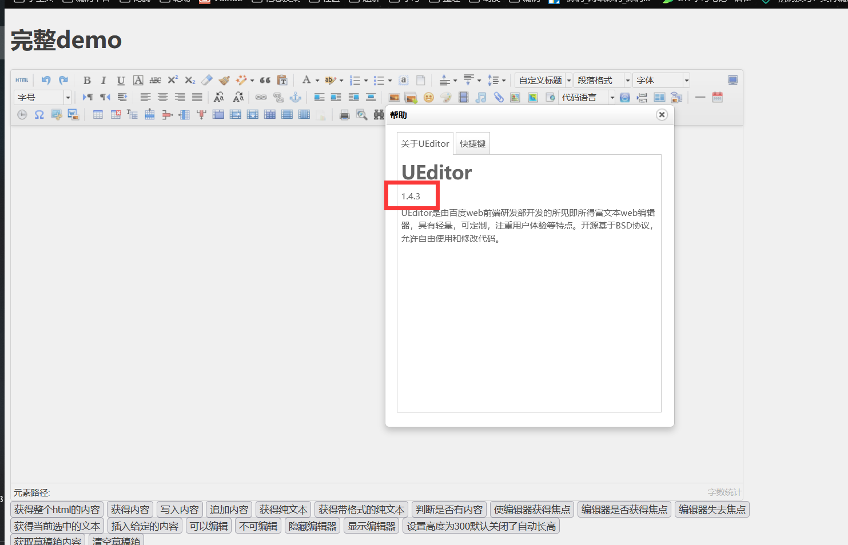Toggle the font border button
This screenshot has width=848, height=545.
(x=138, y=80)
